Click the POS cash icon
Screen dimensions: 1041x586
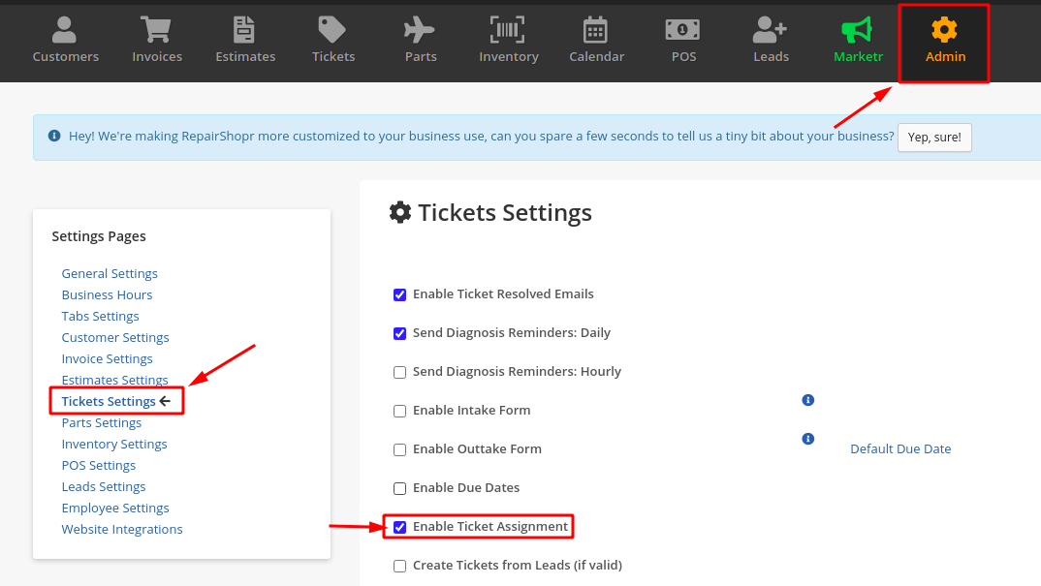click(682, 30)
